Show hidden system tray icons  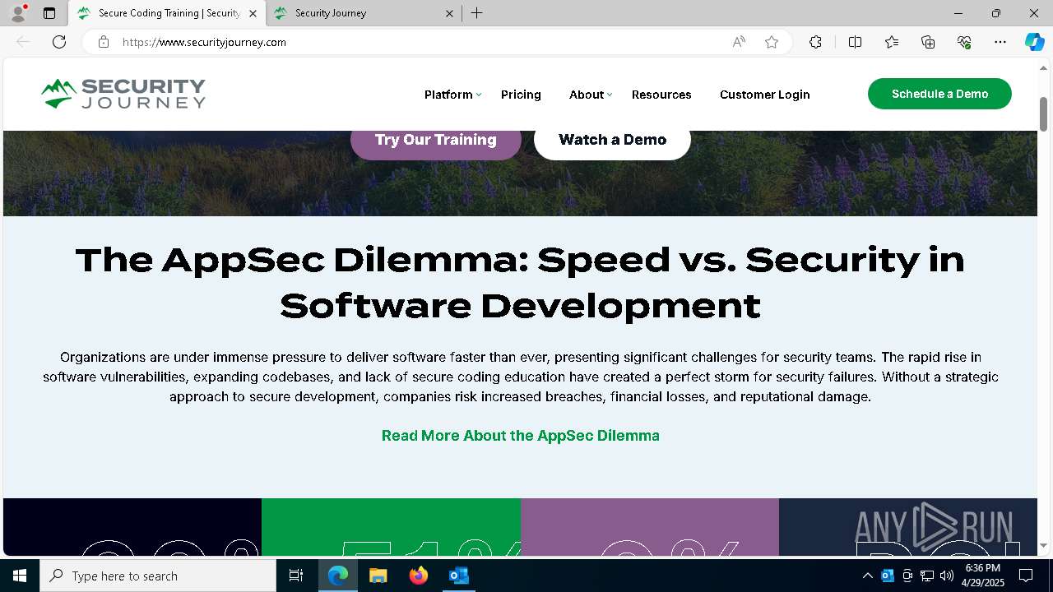click(867, 576)
